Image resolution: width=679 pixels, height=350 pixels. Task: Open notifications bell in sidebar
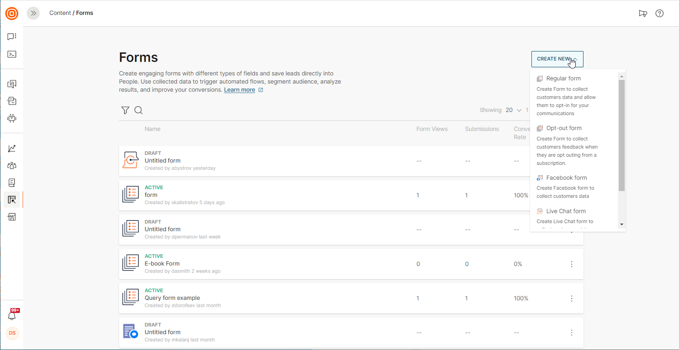coord(12,316)
